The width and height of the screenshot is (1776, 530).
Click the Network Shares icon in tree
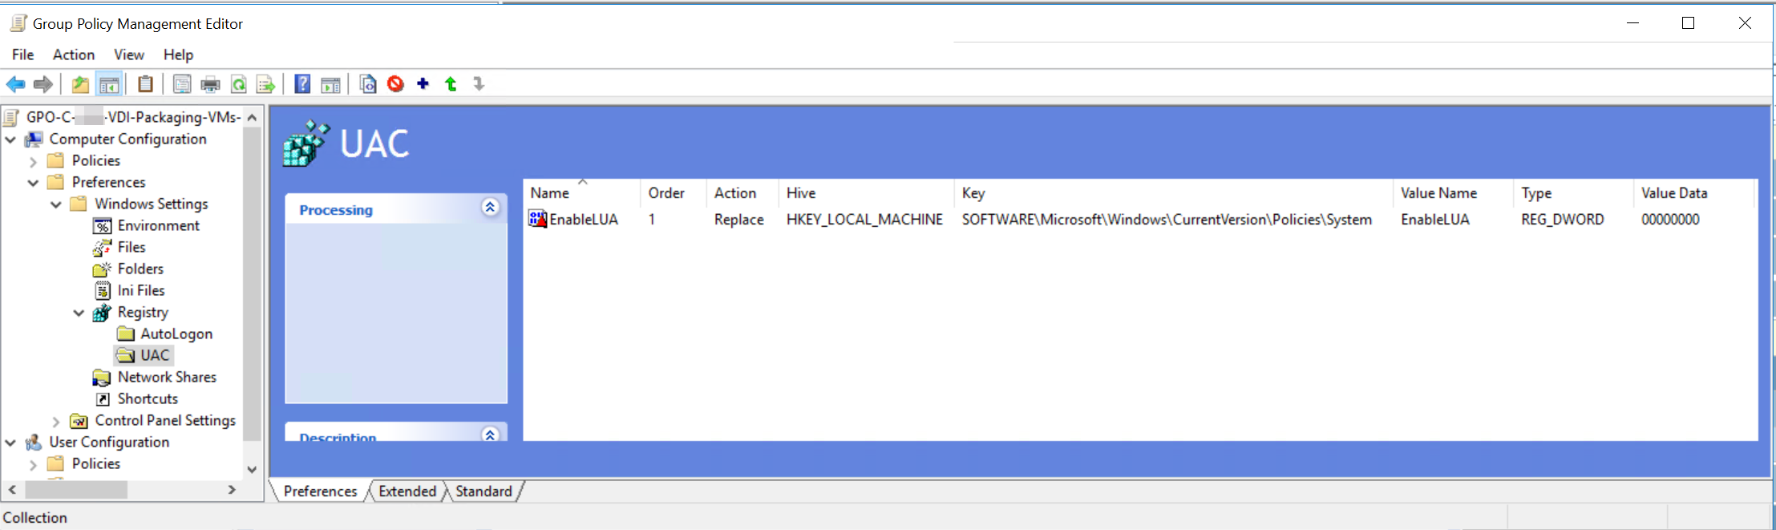coord(102,377)
